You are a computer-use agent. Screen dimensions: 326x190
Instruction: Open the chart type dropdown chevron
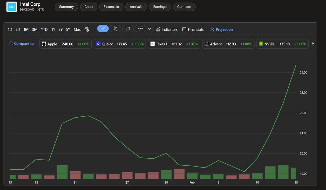(x=149, y=29)
